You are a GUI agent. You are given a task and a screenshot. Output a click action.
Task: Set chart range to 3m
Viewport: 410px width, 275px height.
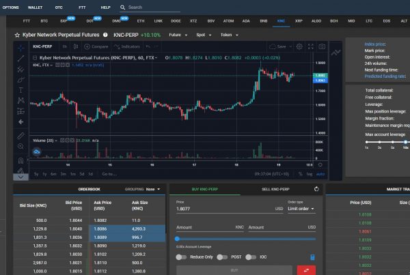(x=63, y=174)
